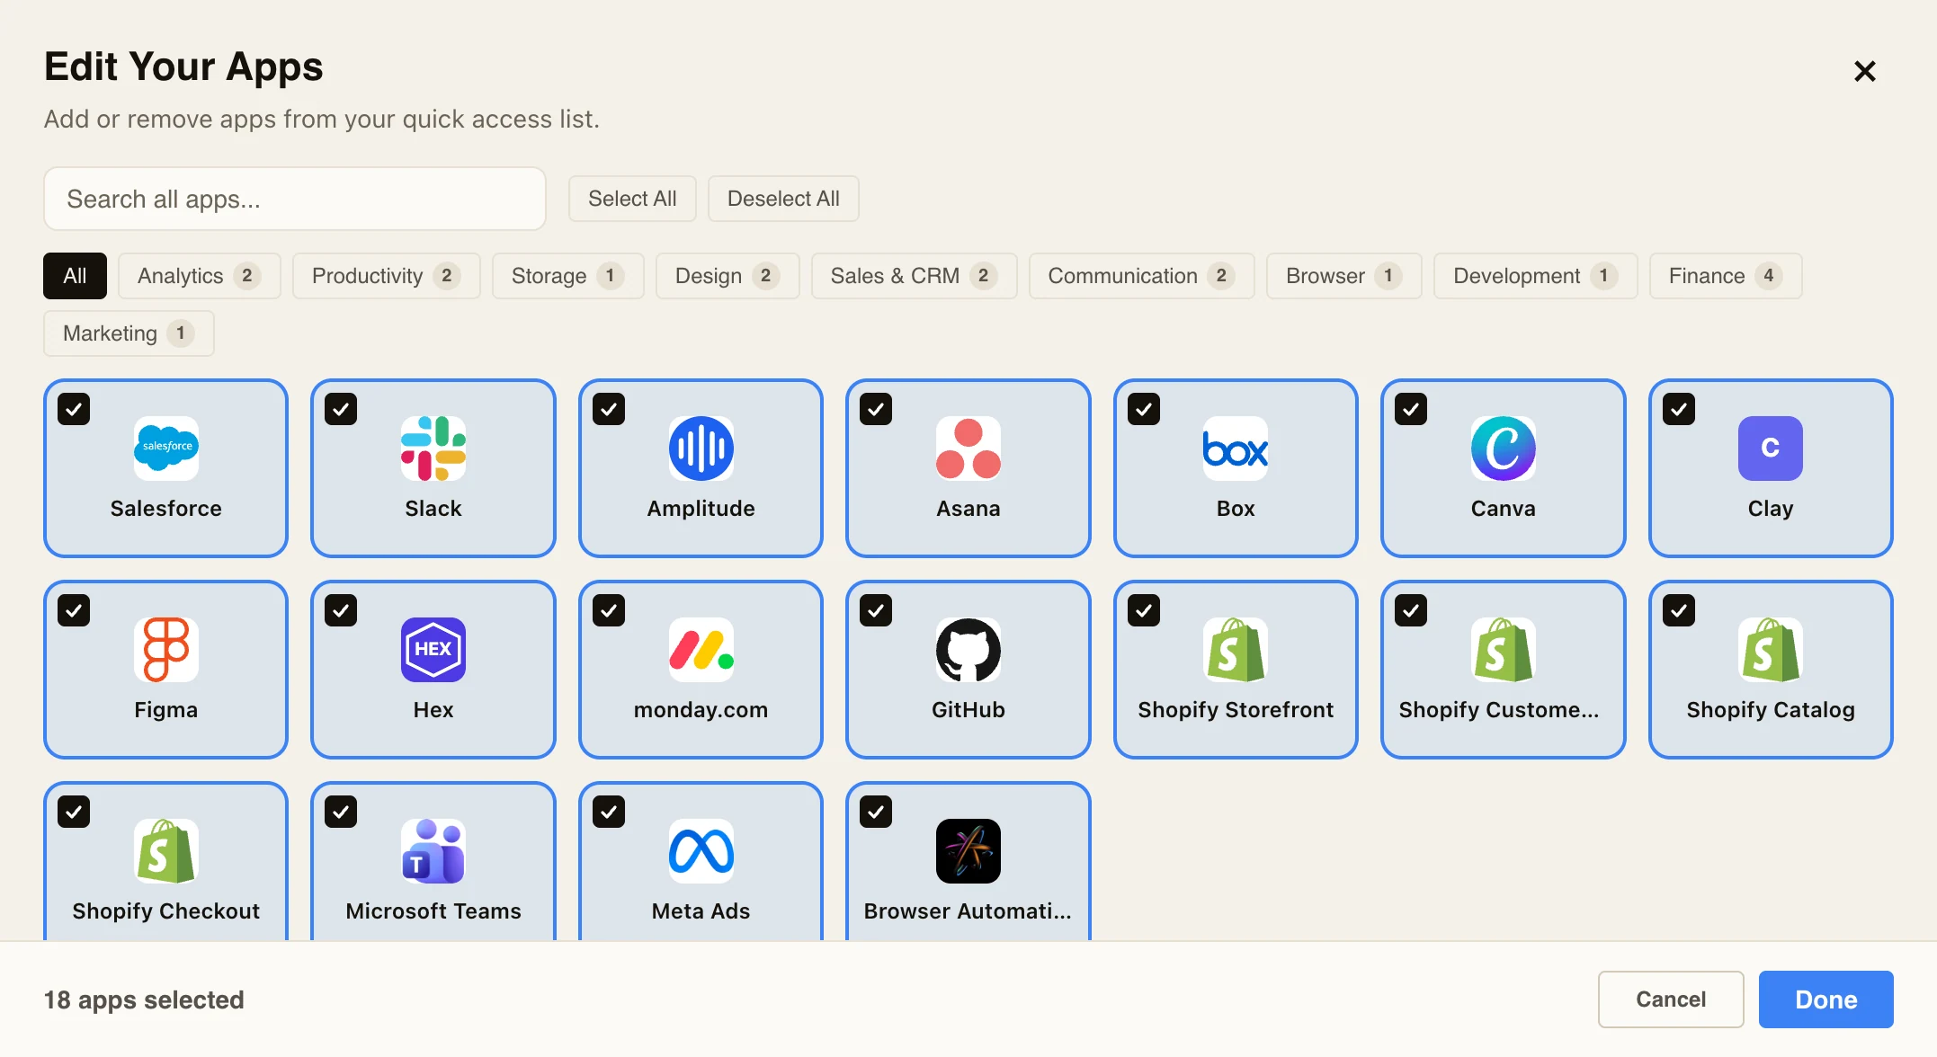Click the Microsoft Teams icon
This screenshot has height=1057, width=1937.
tap(433, 850)
